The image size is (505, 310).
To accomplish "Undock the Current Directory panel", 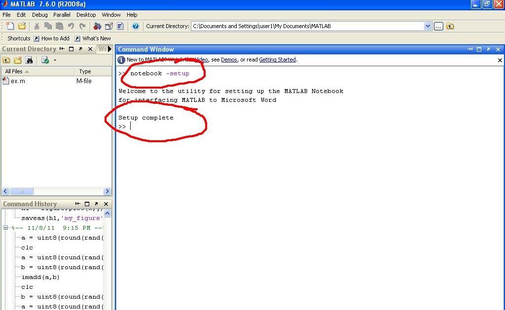I will 80,49.
